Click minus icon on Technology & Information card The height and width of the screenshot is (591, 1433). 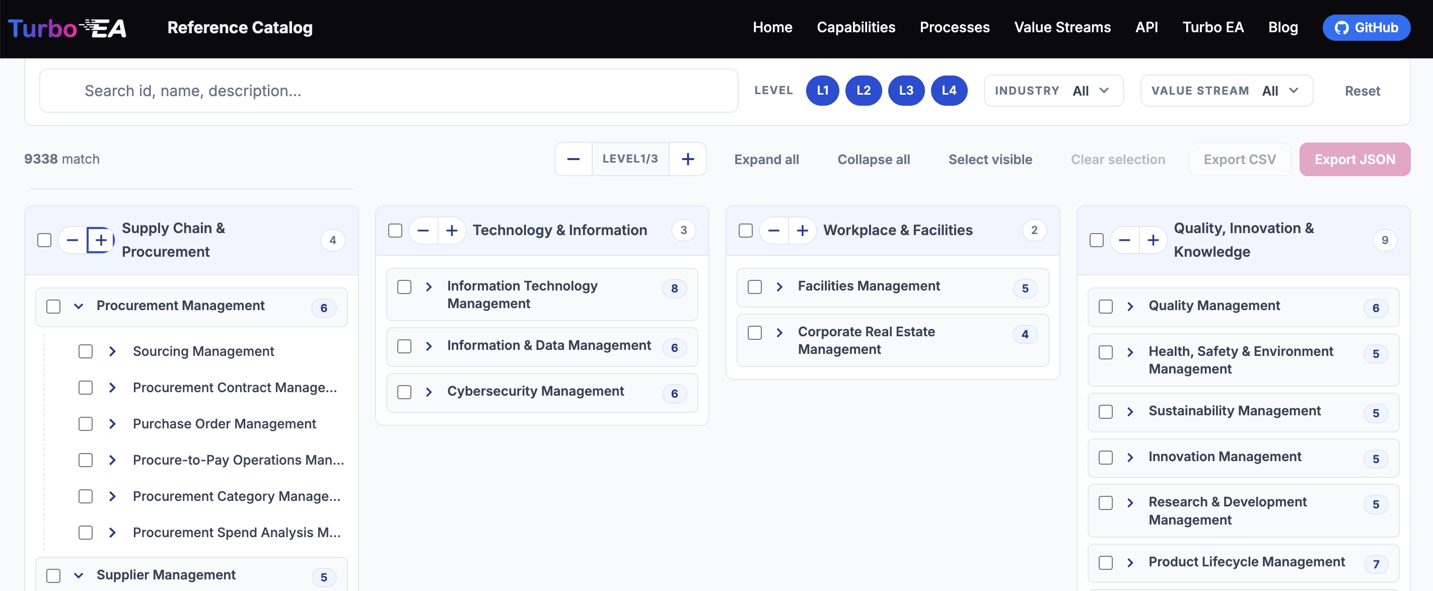423,230
